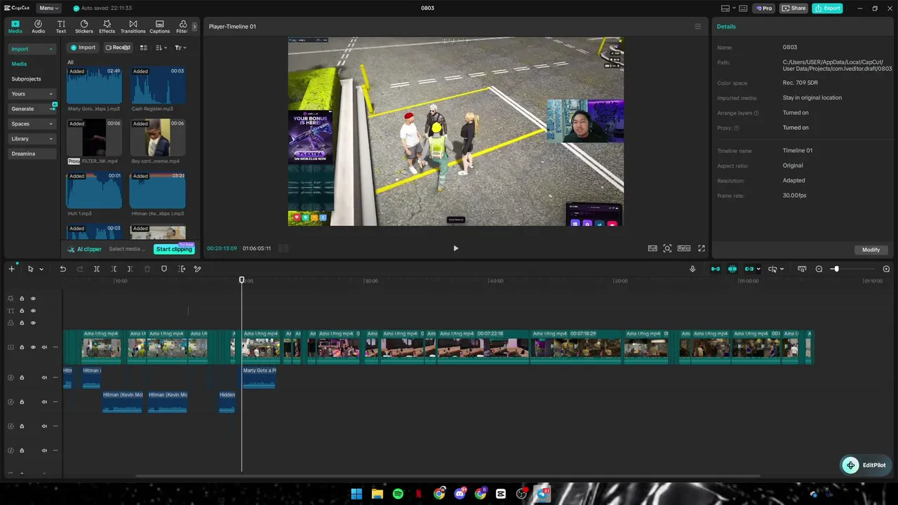Zoom out the timeline
The image size is (898, 505).
[x=819, y=269]
